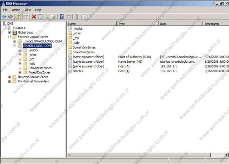This screenshot has width=229, height=164.
Task: Expand the _msdcs.SMAKBULOGLU.COM zone
Action: 15,42
